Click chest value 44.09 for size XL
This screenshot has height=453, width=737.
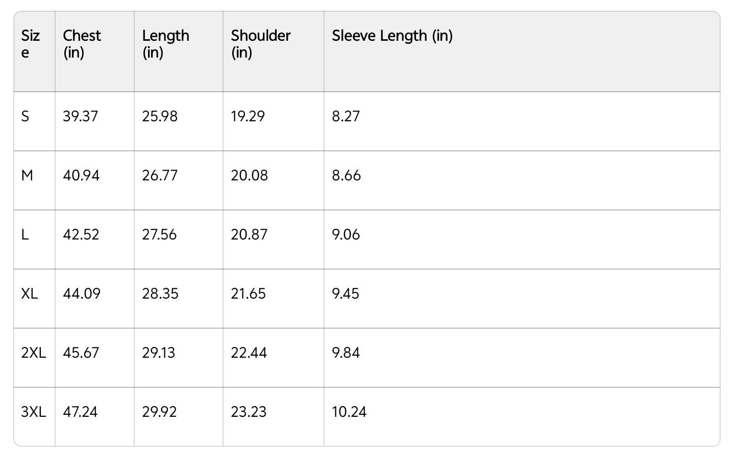tap(82, 294)
